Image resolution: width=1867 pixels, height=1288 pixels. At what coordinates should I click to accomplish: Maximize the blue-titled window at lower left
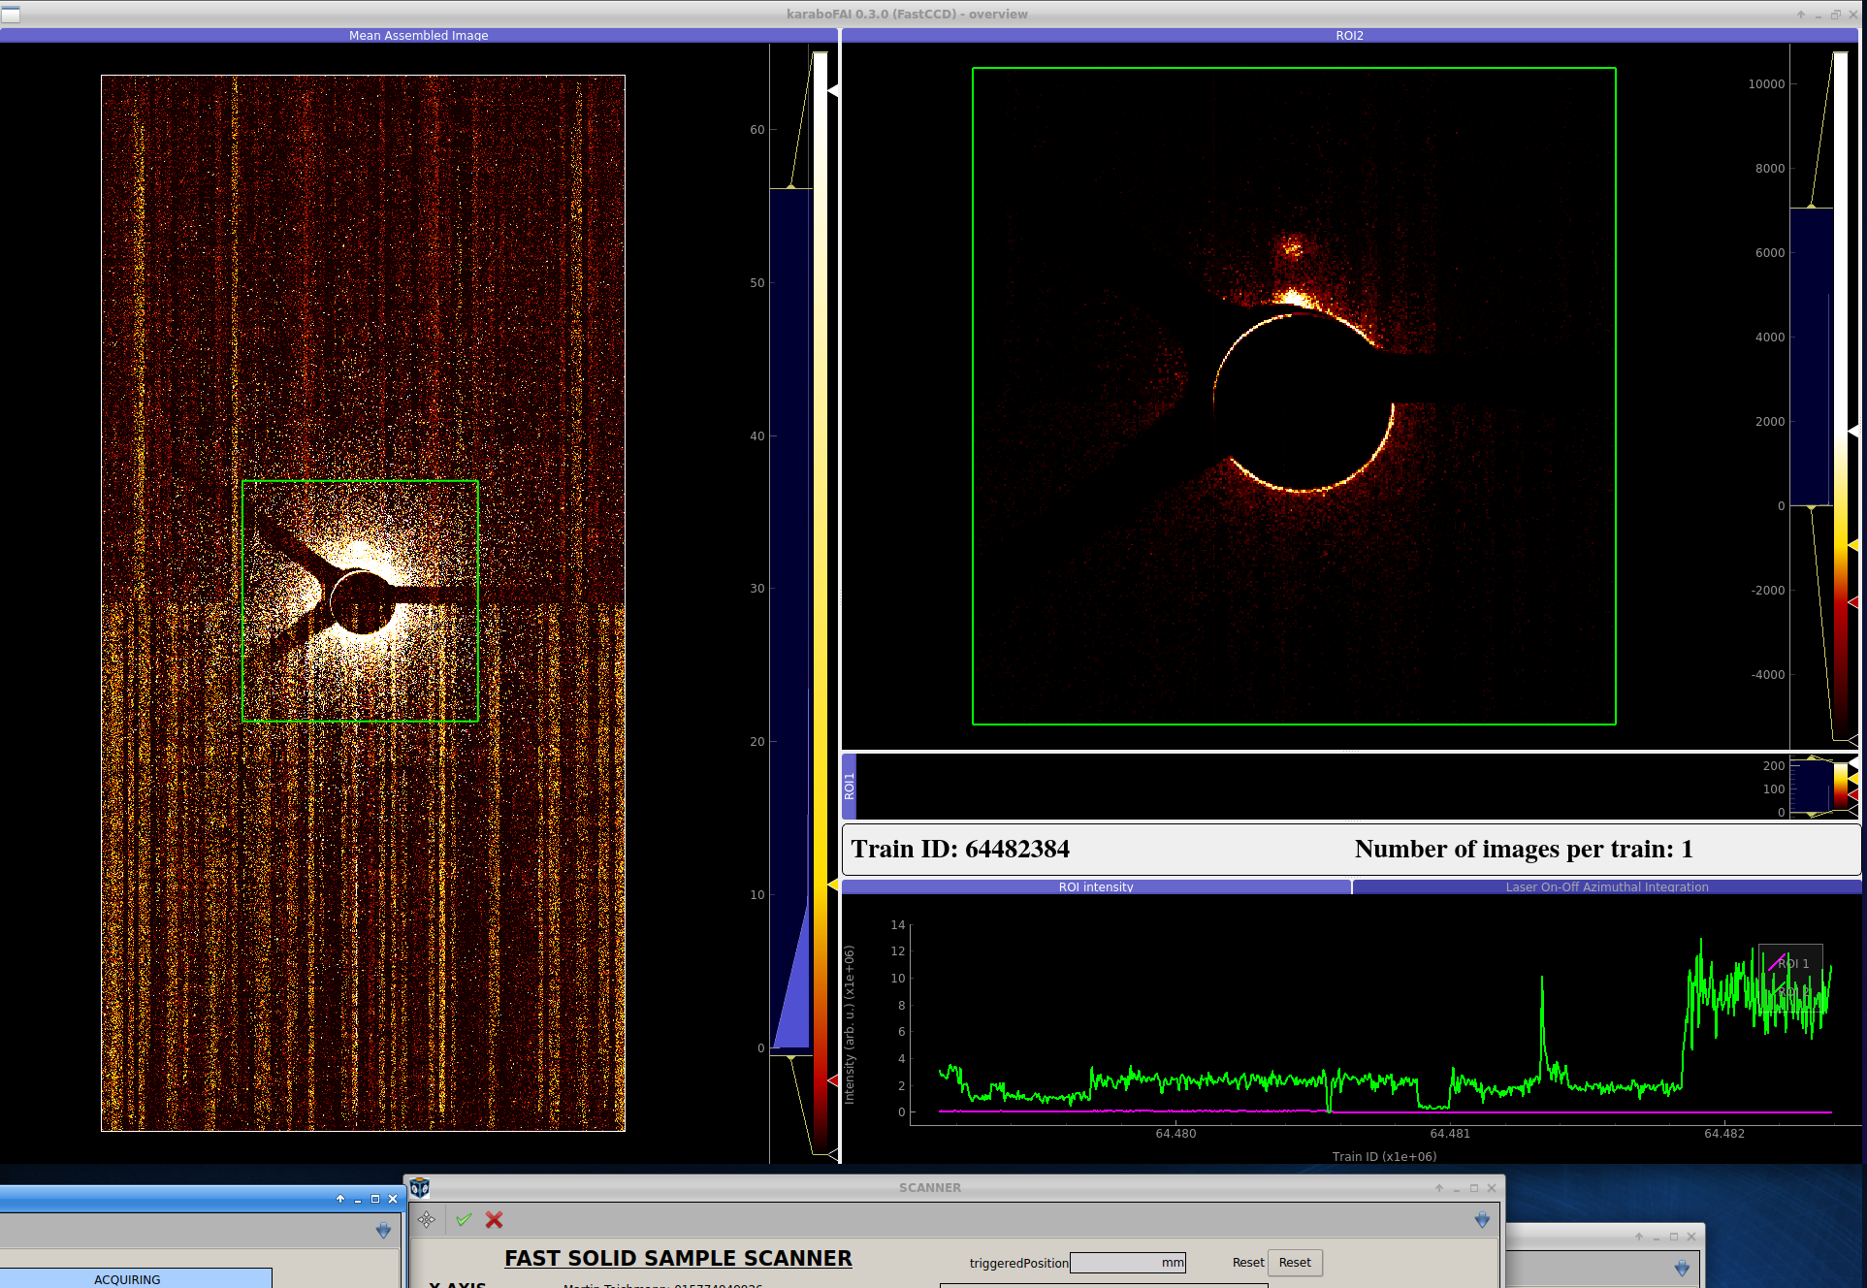[375, 1199]
